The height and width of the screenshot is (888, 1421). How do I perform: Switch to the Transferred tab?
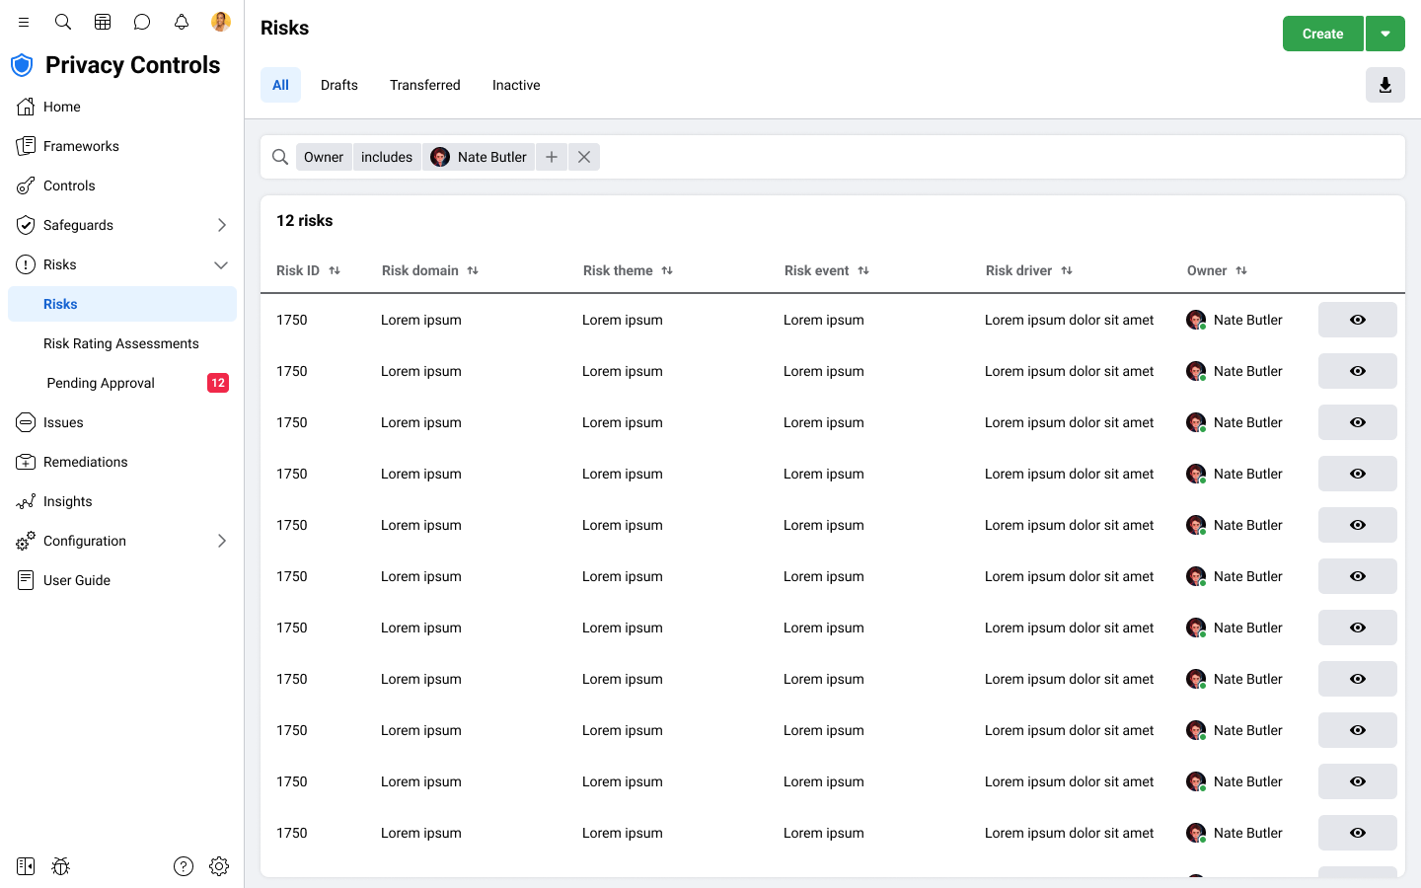pyautogui.click(x=424, y=85)
